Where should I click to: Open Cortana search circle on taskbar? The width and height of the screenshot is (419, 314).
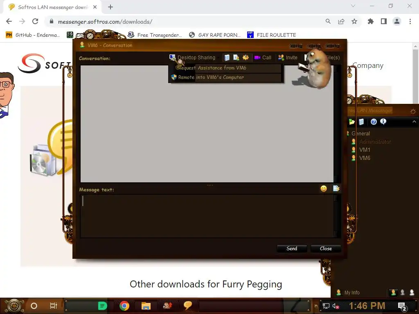pos(34,306)
